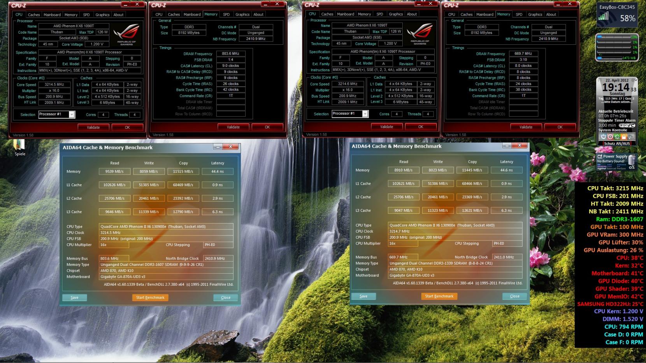
Task: Click DRAM Frequency 803.6 MHz value
Action: point(231,54)
